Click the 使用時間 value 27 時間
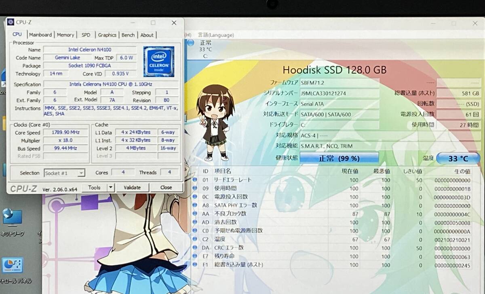This screenshot has height=294, width=485. coord(459,125)
